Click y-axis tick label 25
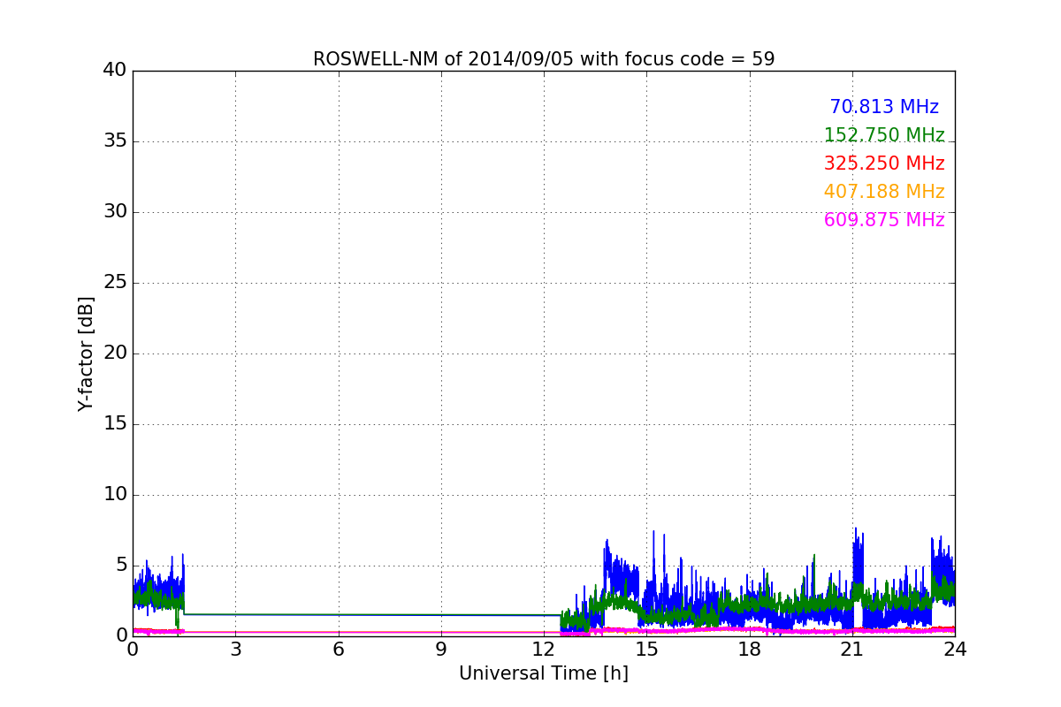1061x707 pixels. [115, 283]
